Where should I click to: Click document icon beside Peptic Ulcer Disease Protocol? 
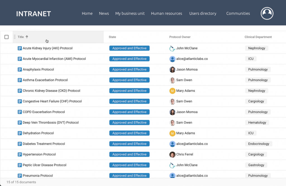(20, 165)
